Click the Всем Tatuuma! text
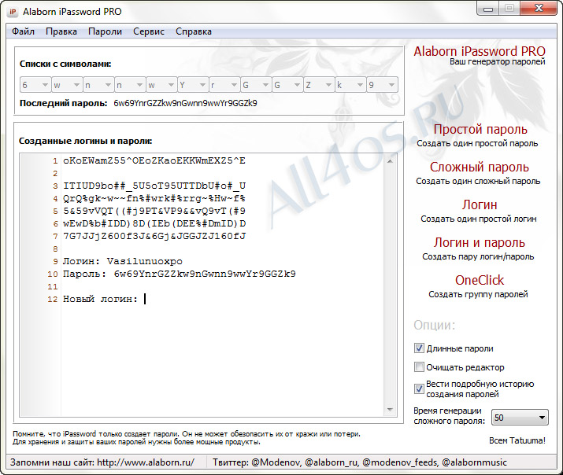563x475 pixels. (517, 440)
